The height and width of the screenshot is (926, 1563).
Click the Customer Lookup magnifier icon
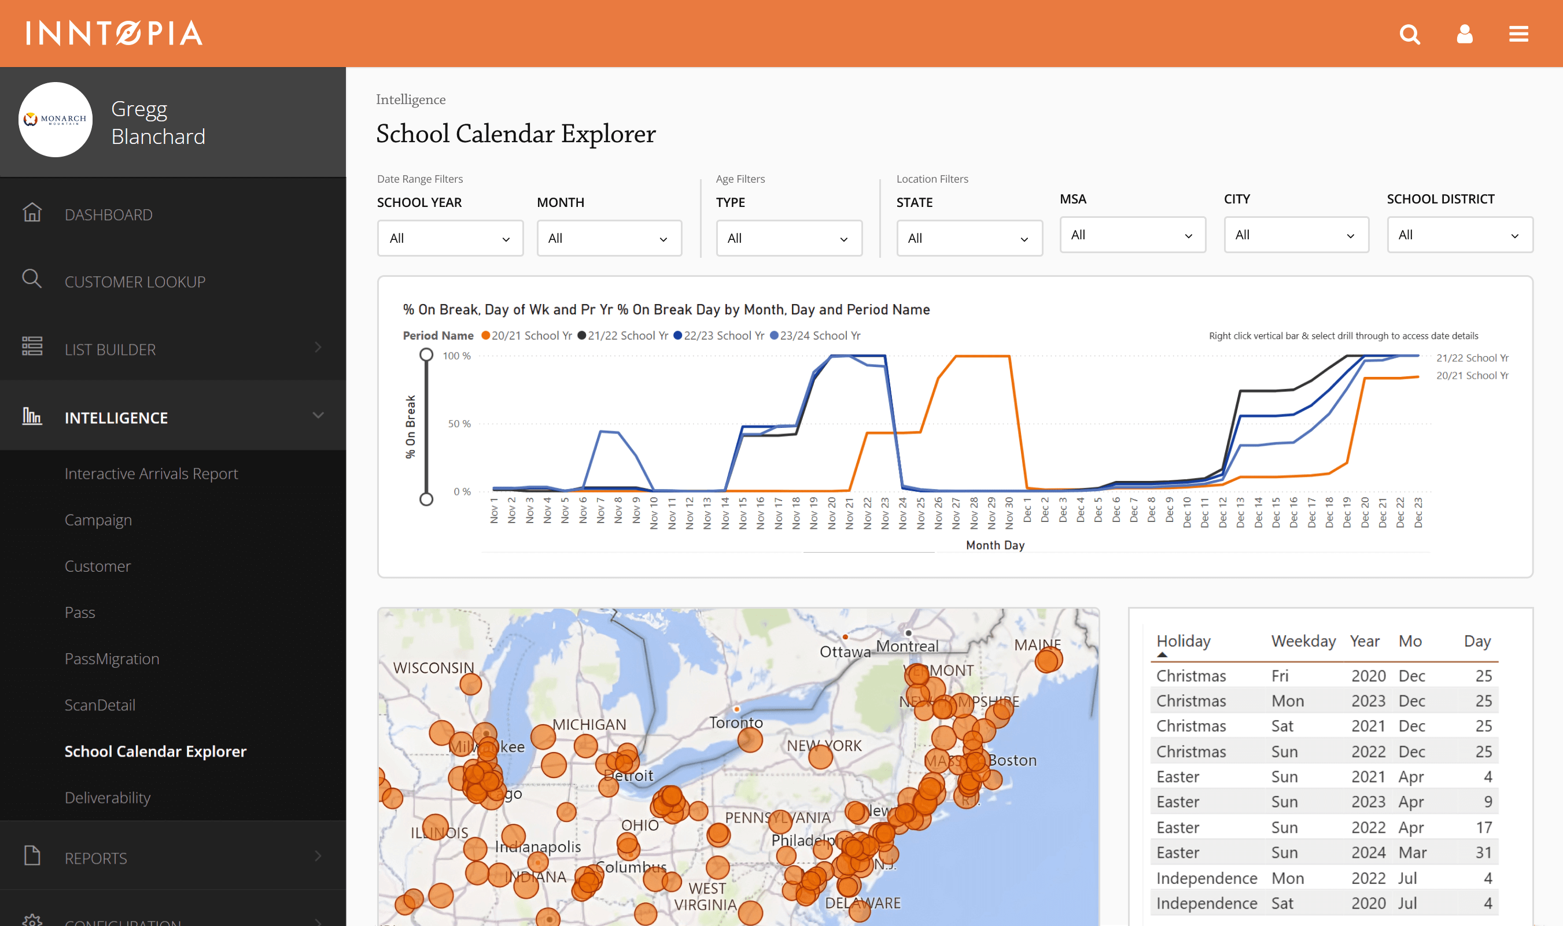(x=32, y=280)
